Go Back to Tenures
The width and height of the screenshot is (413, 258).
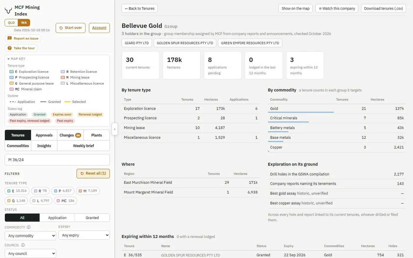[140, 9]
